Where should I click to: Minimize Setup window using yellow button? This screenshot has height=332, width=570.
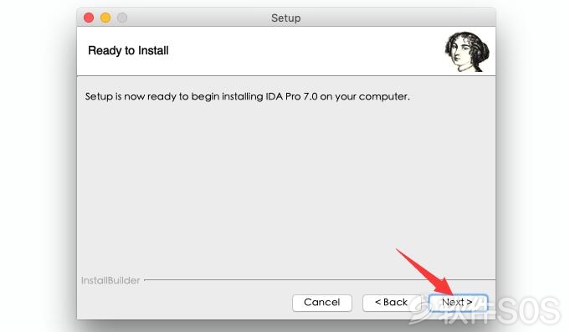[105, 18]
